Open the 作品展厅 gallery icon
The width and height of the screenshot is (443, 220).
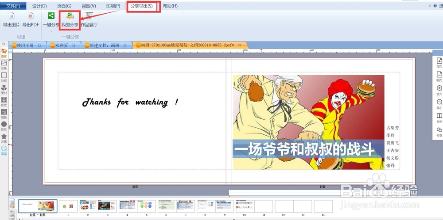point(89,16)
